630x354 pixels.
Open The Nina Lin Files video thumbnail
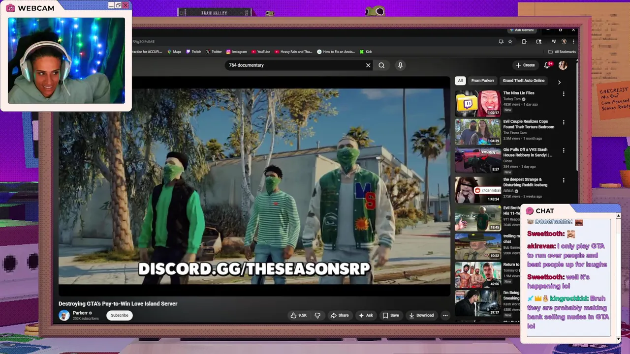(478, 103)
